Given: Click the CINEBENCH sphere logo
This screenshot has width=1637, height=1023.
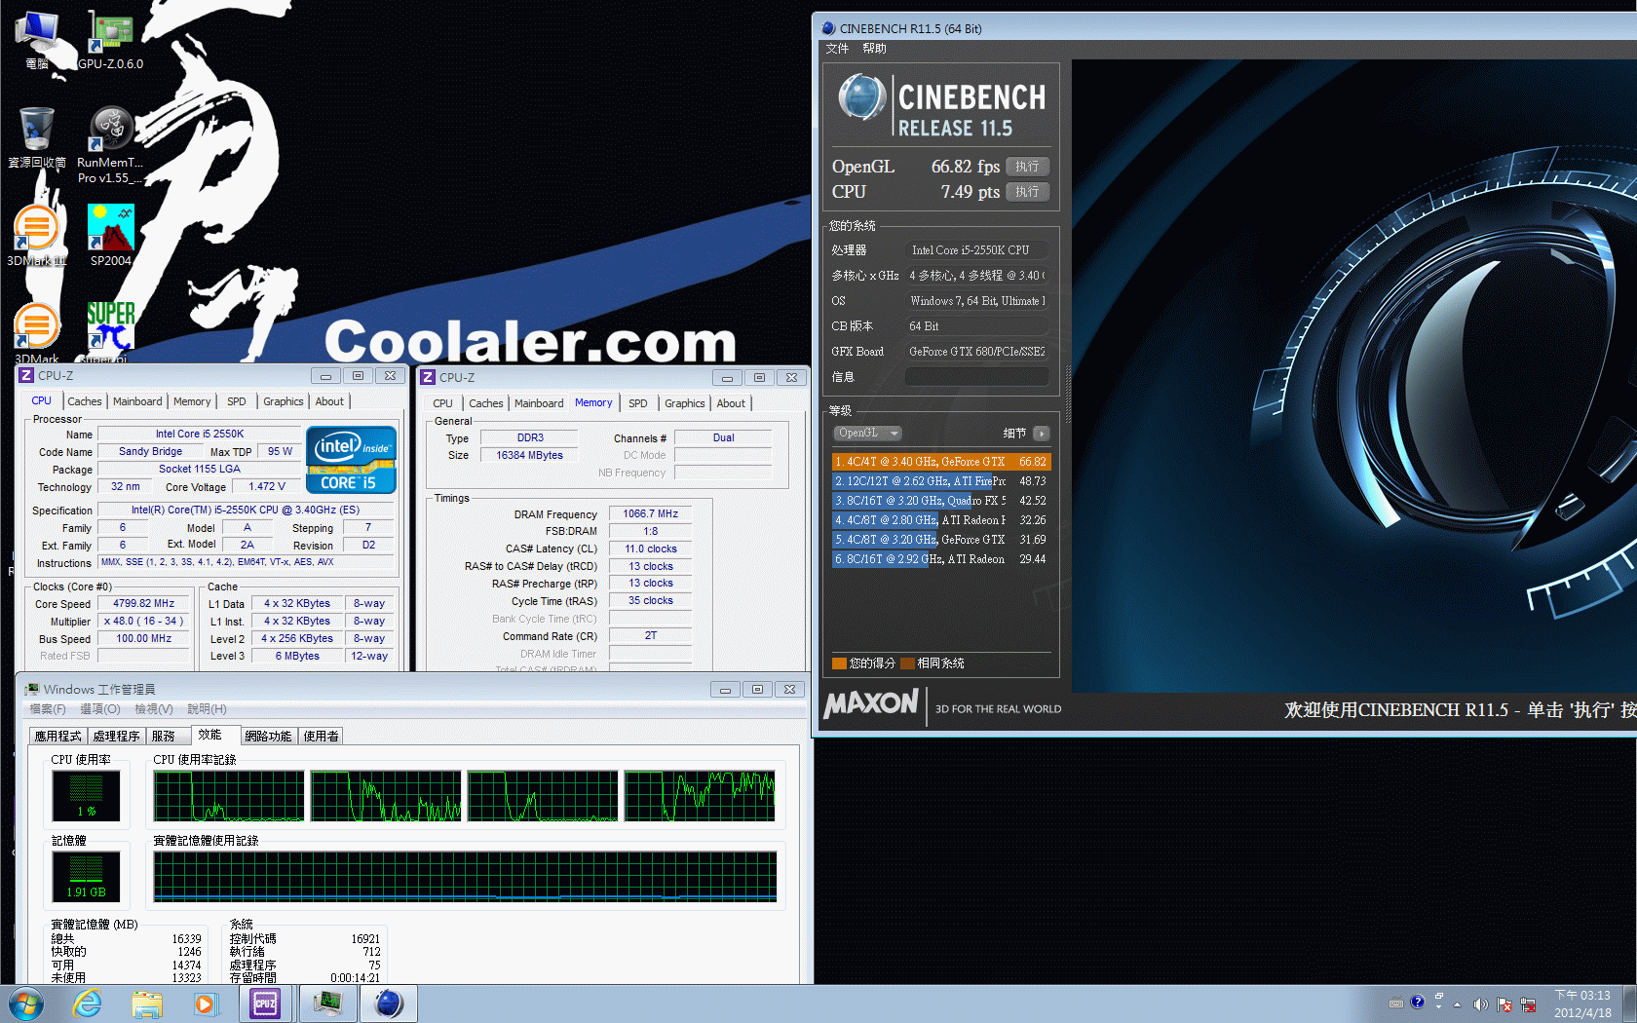Looking at the screenshot, I should pyautogui.click(x=861, y=97).
